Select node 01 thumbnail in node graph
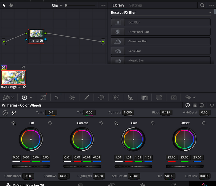 (36, 34)
